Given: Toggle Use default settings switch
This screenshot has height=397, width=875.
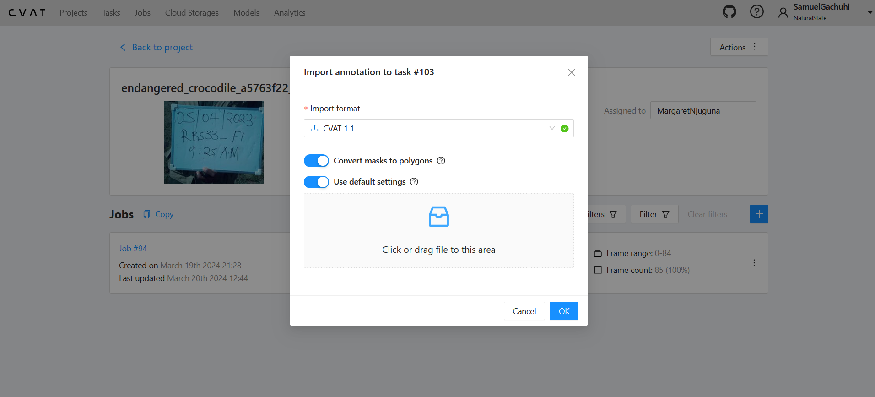Looking at the screenshot, I should point(316,182).
